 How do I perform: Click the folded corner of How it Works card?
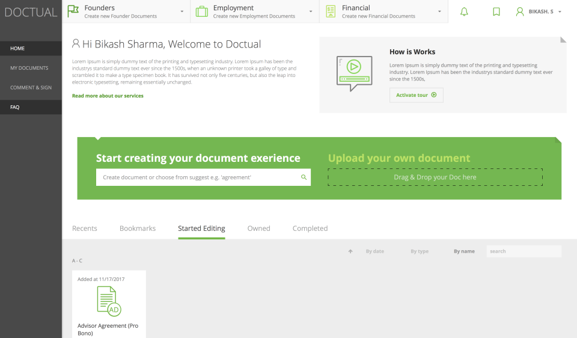(x=563, y=40)
